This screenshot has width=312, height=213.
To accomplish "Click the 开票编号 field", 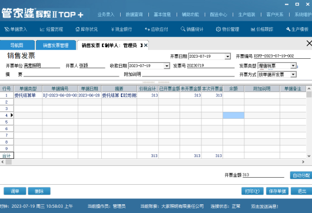I will tap(282, 56).
